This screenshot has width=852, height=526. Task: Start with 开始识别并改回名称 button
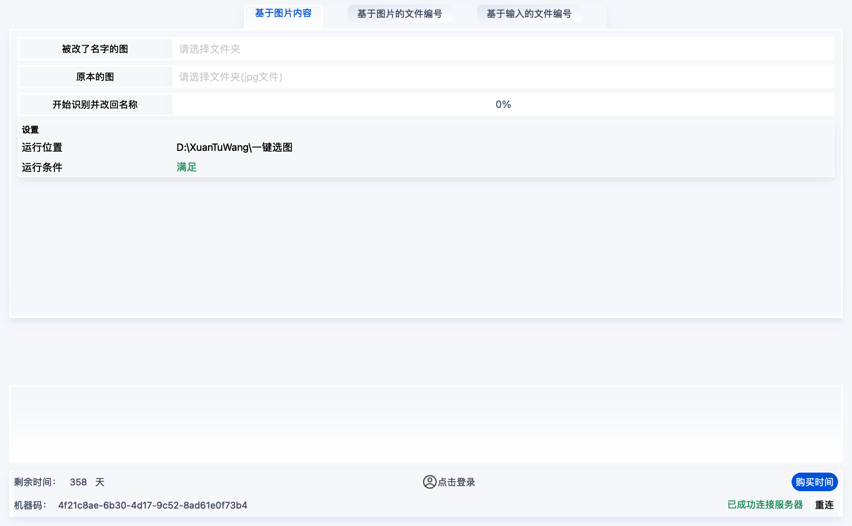[x=95, y=105]
